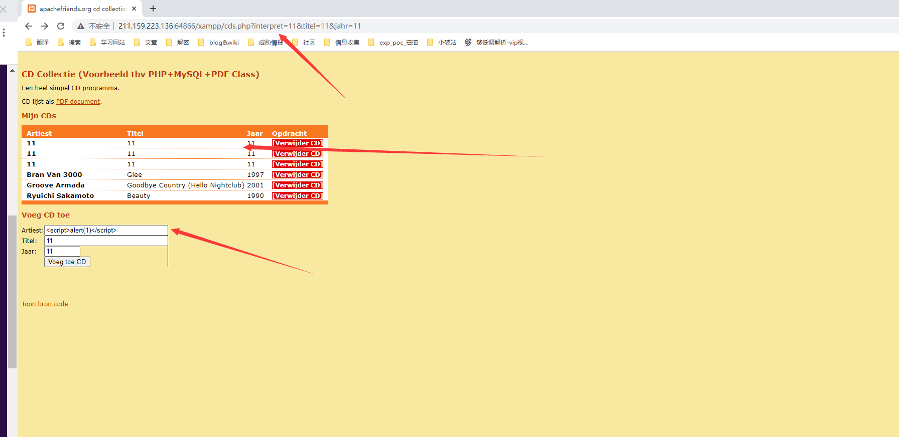Go back with the browser back arrow
The width and height of the screenshot is (899, 437).
29,26
